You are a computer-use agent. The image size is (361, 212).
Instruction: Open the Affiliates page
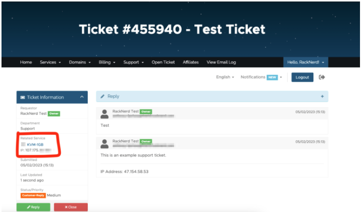click(x=191, y=62)
